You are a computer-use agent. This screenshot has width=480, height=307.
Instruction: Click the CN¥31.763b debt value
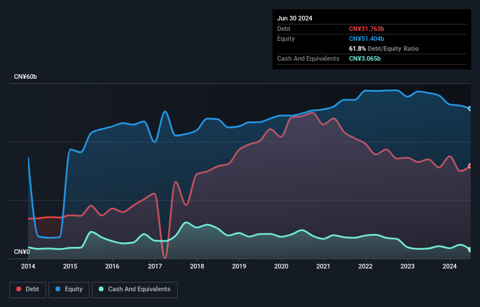click(x=367, y=29)
